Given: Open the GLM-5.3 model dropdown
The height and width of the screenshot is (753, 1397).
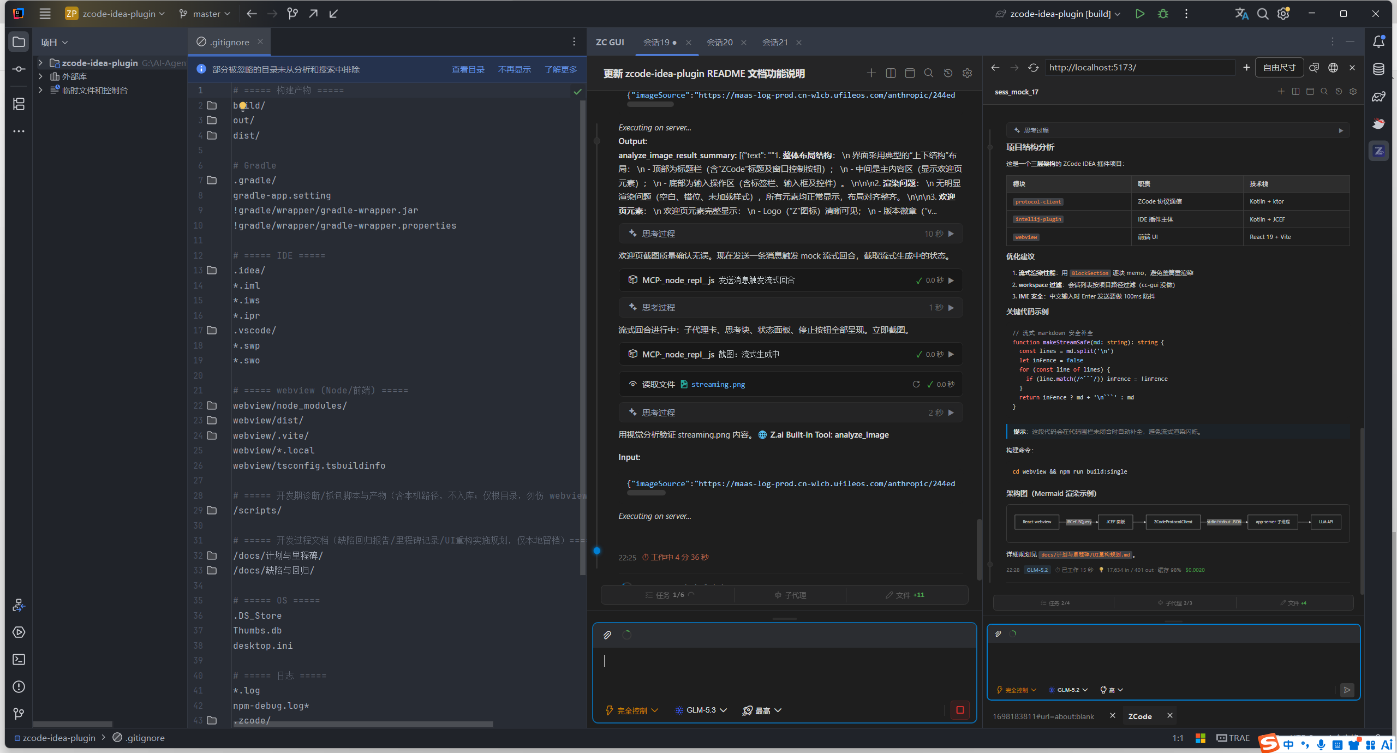Looking at the screenshot, I should [x=701, y=710].
